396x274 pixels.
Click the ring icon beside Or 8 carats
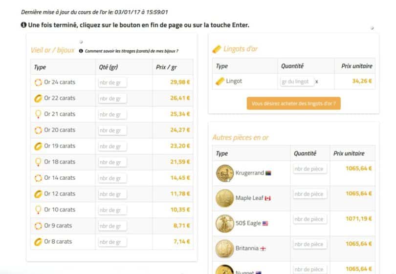tap(38, 242)
